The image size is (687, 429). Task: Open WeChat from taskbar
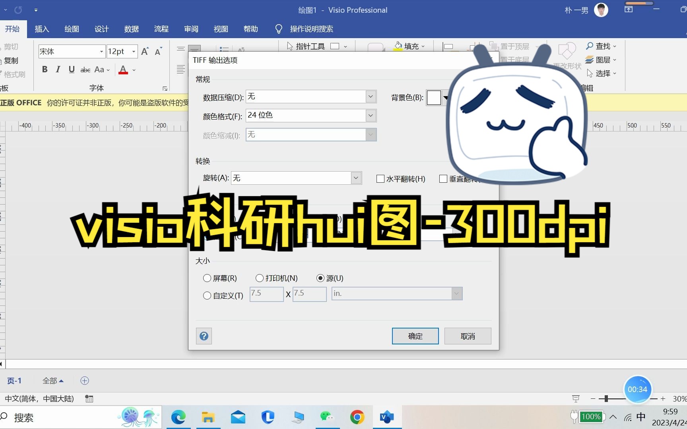point(327,417)
